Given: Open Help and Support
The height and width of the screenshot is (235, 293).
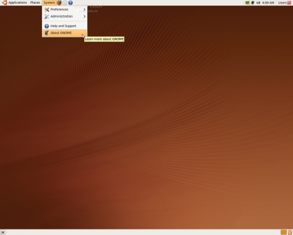Looking at the screenshot, I should (65, 26).
